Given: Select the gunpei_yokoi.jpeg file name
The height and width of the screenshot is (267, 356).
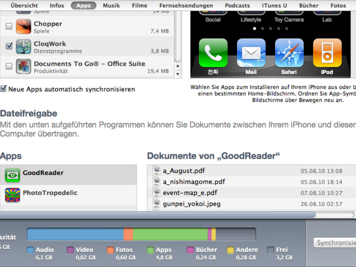Looking at the screenshot, I should (191, 204).
